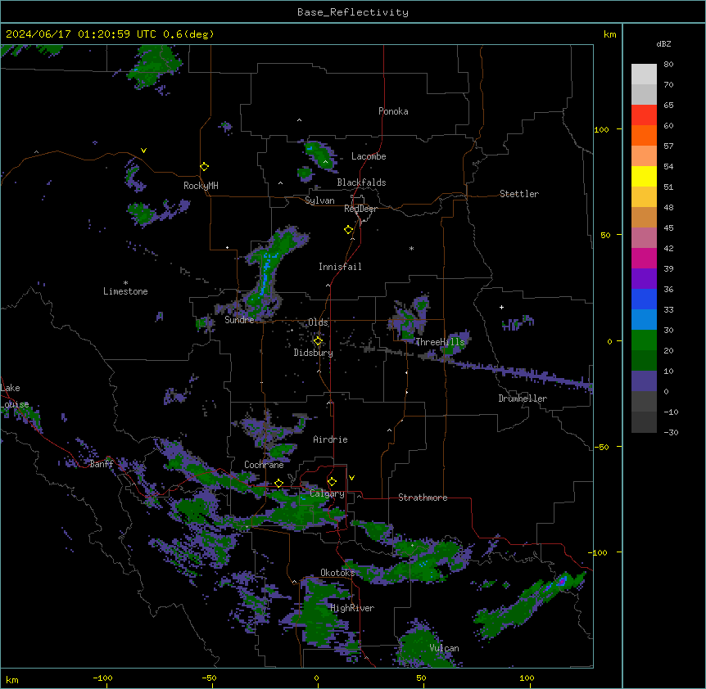
Task: Click the Base_Reflectivity title
Action: point(353,12)
